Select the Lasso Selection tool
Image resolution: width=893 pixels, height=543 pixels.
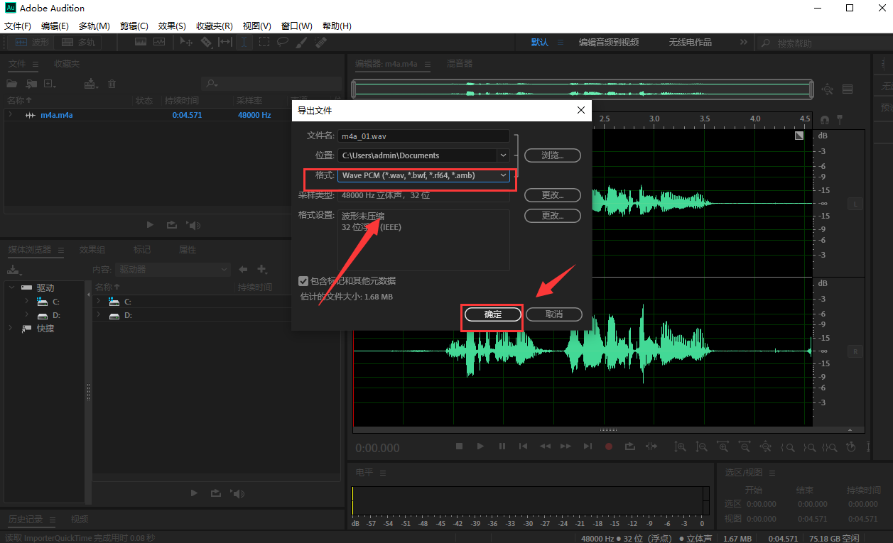click(283, 43)
